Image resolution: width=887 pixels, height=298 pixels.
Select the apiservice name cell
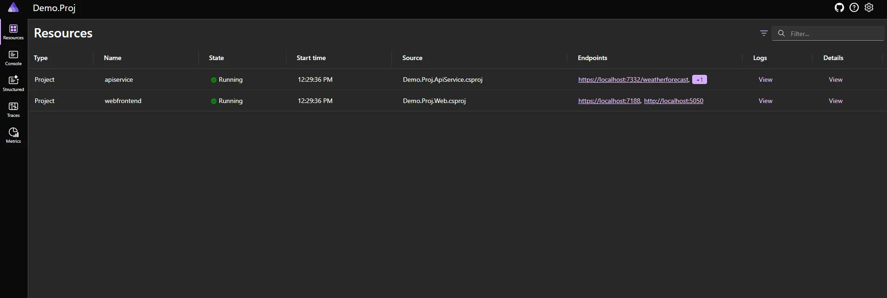tap(119, 79)
